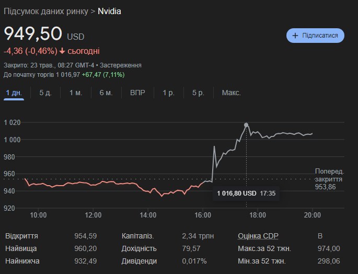Open the Застереження disclaimer link
358x274 pixels.
[121, 65]
